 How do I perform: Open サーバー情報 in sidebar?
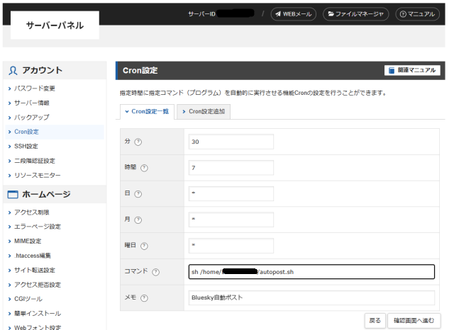[31, 103]
